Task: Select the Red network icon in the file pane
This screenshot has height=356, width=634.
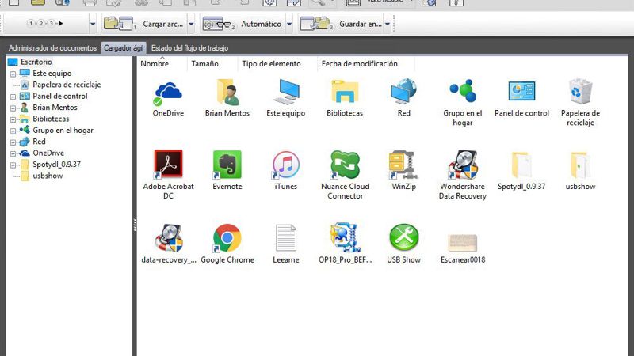Action: (404, 92)
